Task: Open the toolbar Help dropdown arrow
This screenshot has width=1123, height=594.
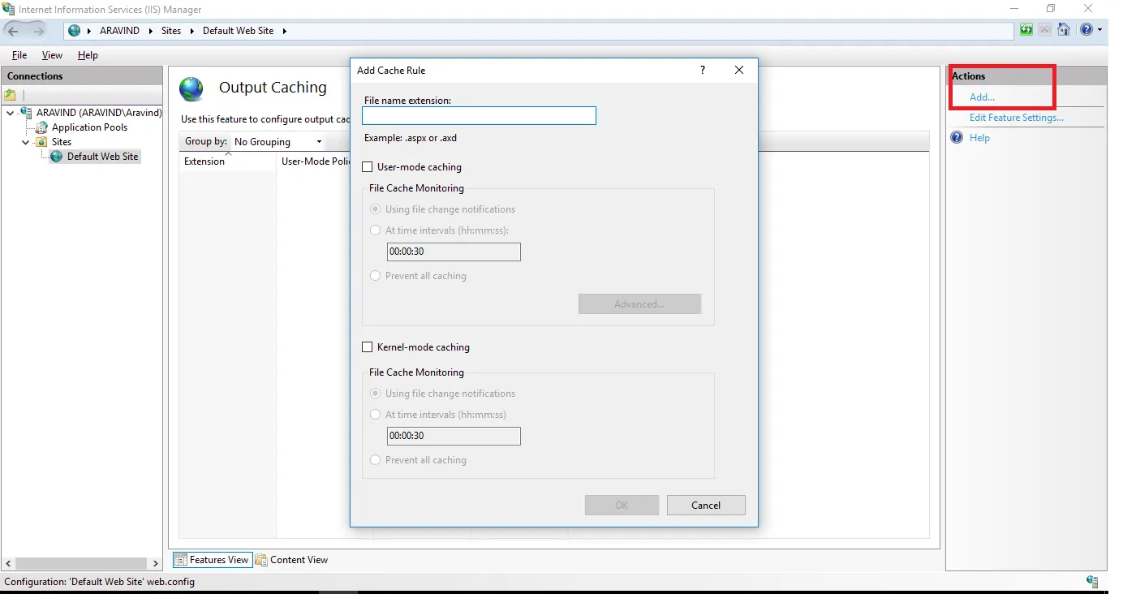Action: (1099, 30)
